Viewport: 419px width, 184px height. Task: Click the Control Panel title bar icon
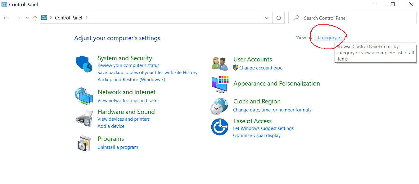[x=4, y=4]
